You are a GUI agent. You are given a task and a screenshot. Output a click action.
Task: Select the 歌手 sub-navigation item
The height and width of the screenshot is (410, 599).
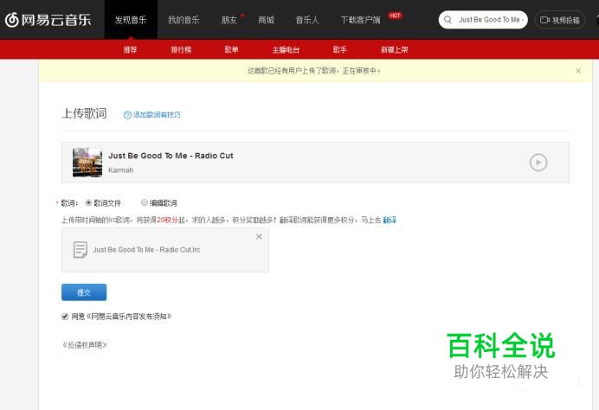tap(339, 49)
